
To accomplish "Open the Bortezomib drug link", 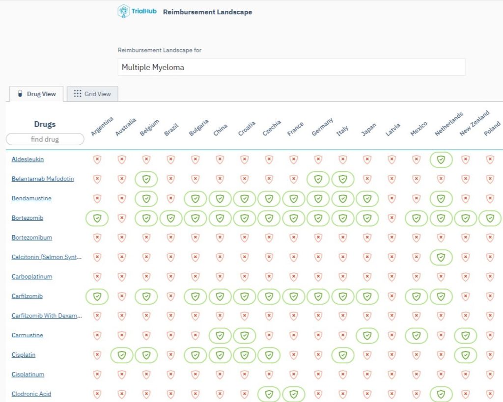I will (x=27, y=218).
